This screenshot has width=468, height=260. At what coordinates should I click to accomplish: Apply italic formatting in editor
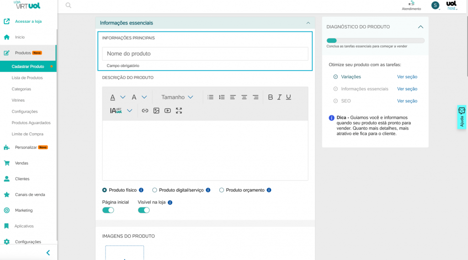tap(279, 97)
